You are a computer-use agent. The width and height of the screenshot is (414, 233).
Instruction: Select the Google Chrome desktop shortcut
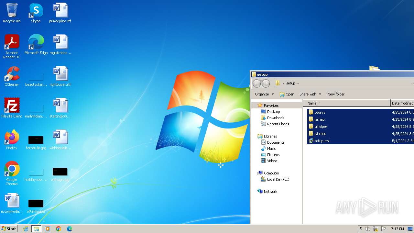coord(12,173)
